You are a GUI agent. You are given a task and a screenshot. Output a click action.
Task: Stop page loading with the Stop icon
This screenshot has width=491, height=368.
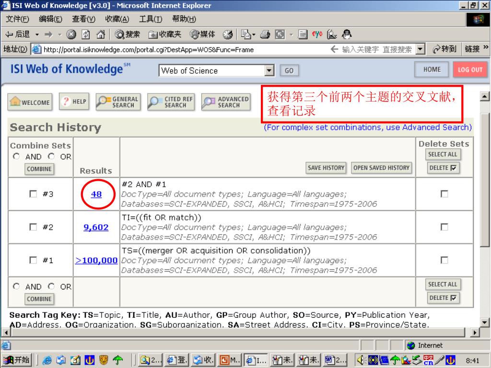pyautogui.click(x=71, y=34)
